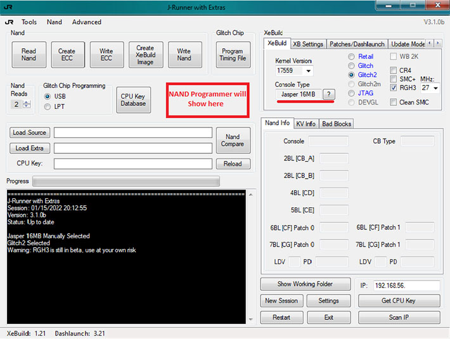Open the console type help question button

point(329,94)
